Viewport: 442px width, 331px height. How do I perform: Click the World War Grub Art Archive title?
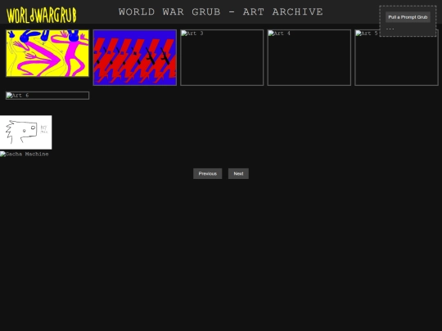pyautogui.click(x=221, y=11)
